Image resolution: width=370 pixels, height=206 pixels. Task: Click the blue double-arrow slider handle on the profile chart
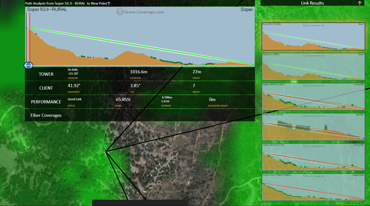point(28,65)
